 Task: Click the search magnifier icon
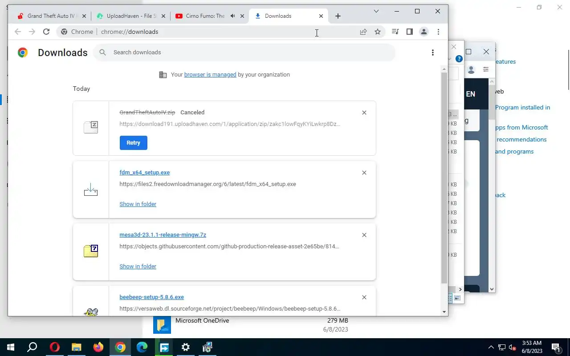103,53
